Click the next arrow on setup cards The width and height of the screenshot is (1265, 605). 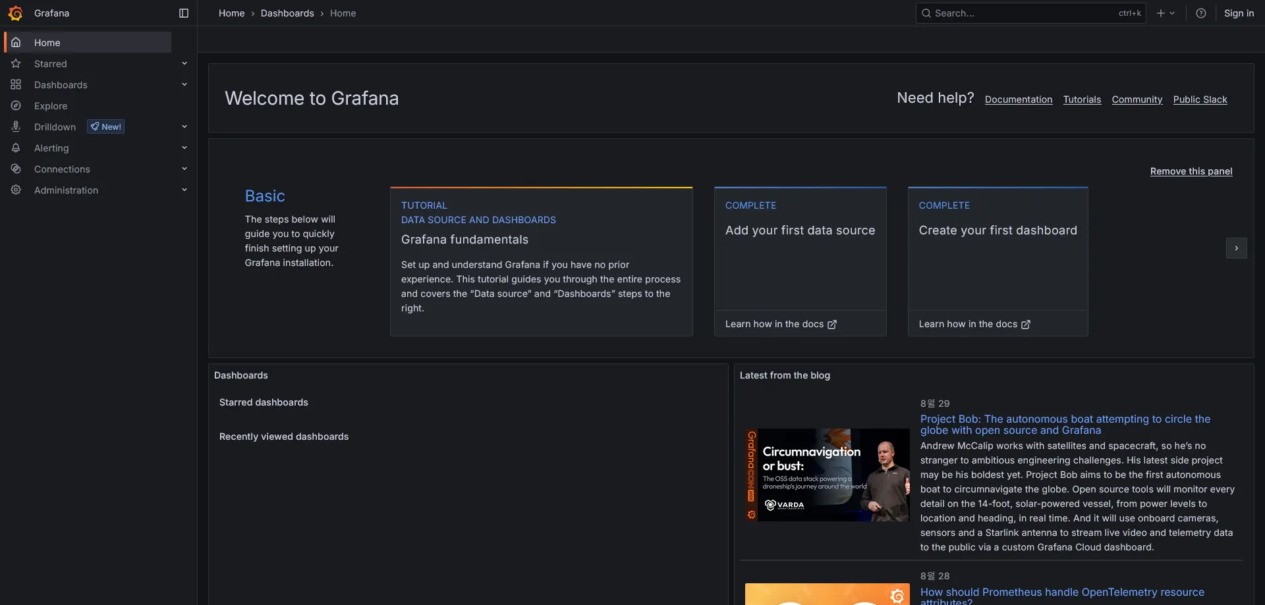pos(1236,248)
